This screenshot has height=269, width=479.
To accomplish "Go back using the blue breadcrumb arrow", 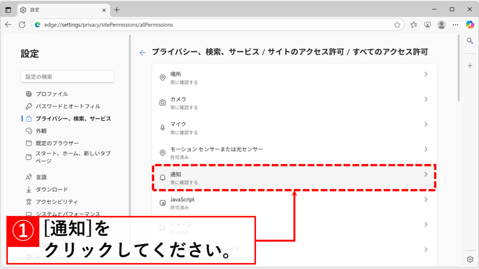I will point(143,53).
